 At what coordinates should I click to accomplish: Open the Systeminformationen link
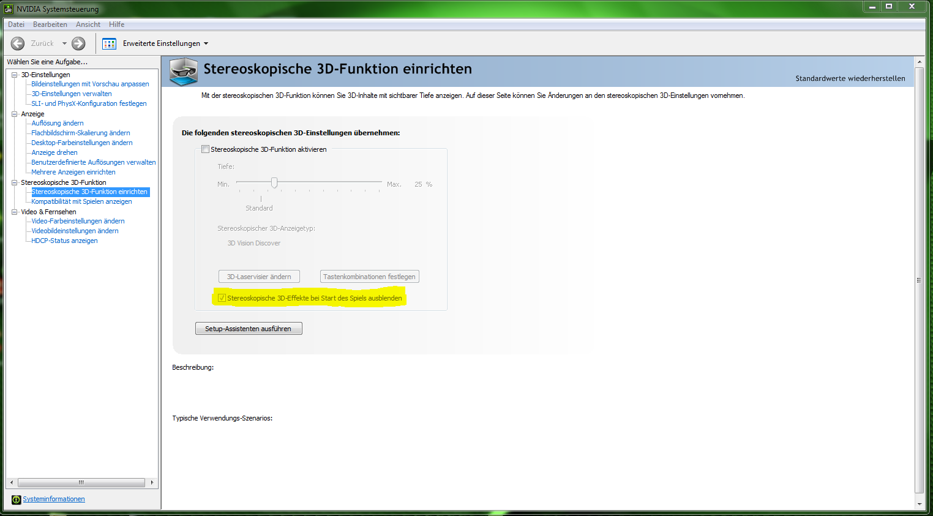[x=54, y=499]
